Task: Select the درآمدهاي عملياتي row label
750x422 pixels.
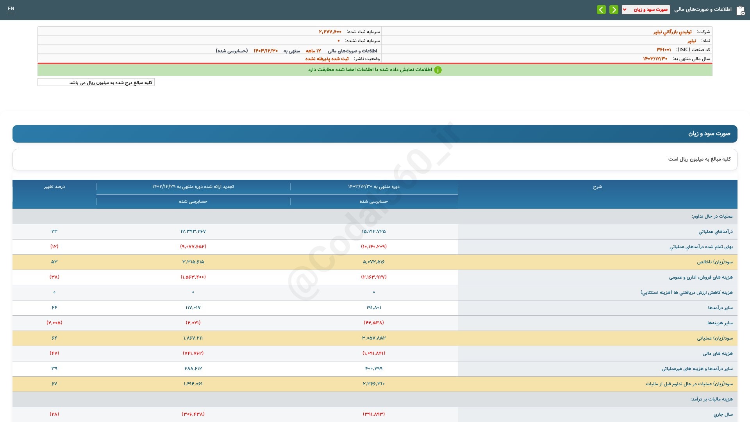Action: pyautogui.click(x=716, y=231)
